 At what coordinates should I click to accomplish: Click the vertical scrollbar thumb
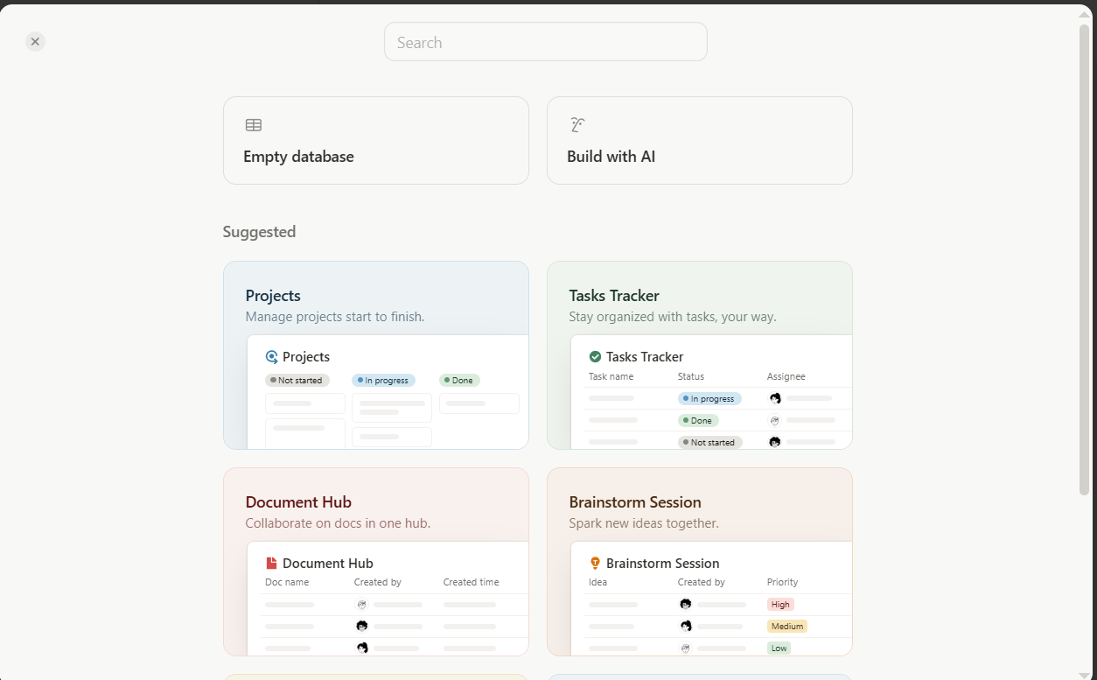[1085, 260]
